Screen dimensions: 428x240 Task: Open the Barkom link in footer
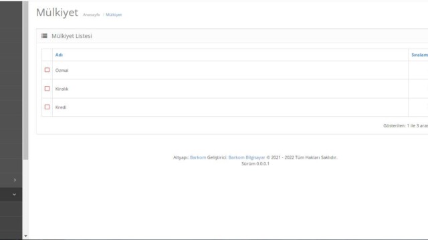(x=198, y=157)
